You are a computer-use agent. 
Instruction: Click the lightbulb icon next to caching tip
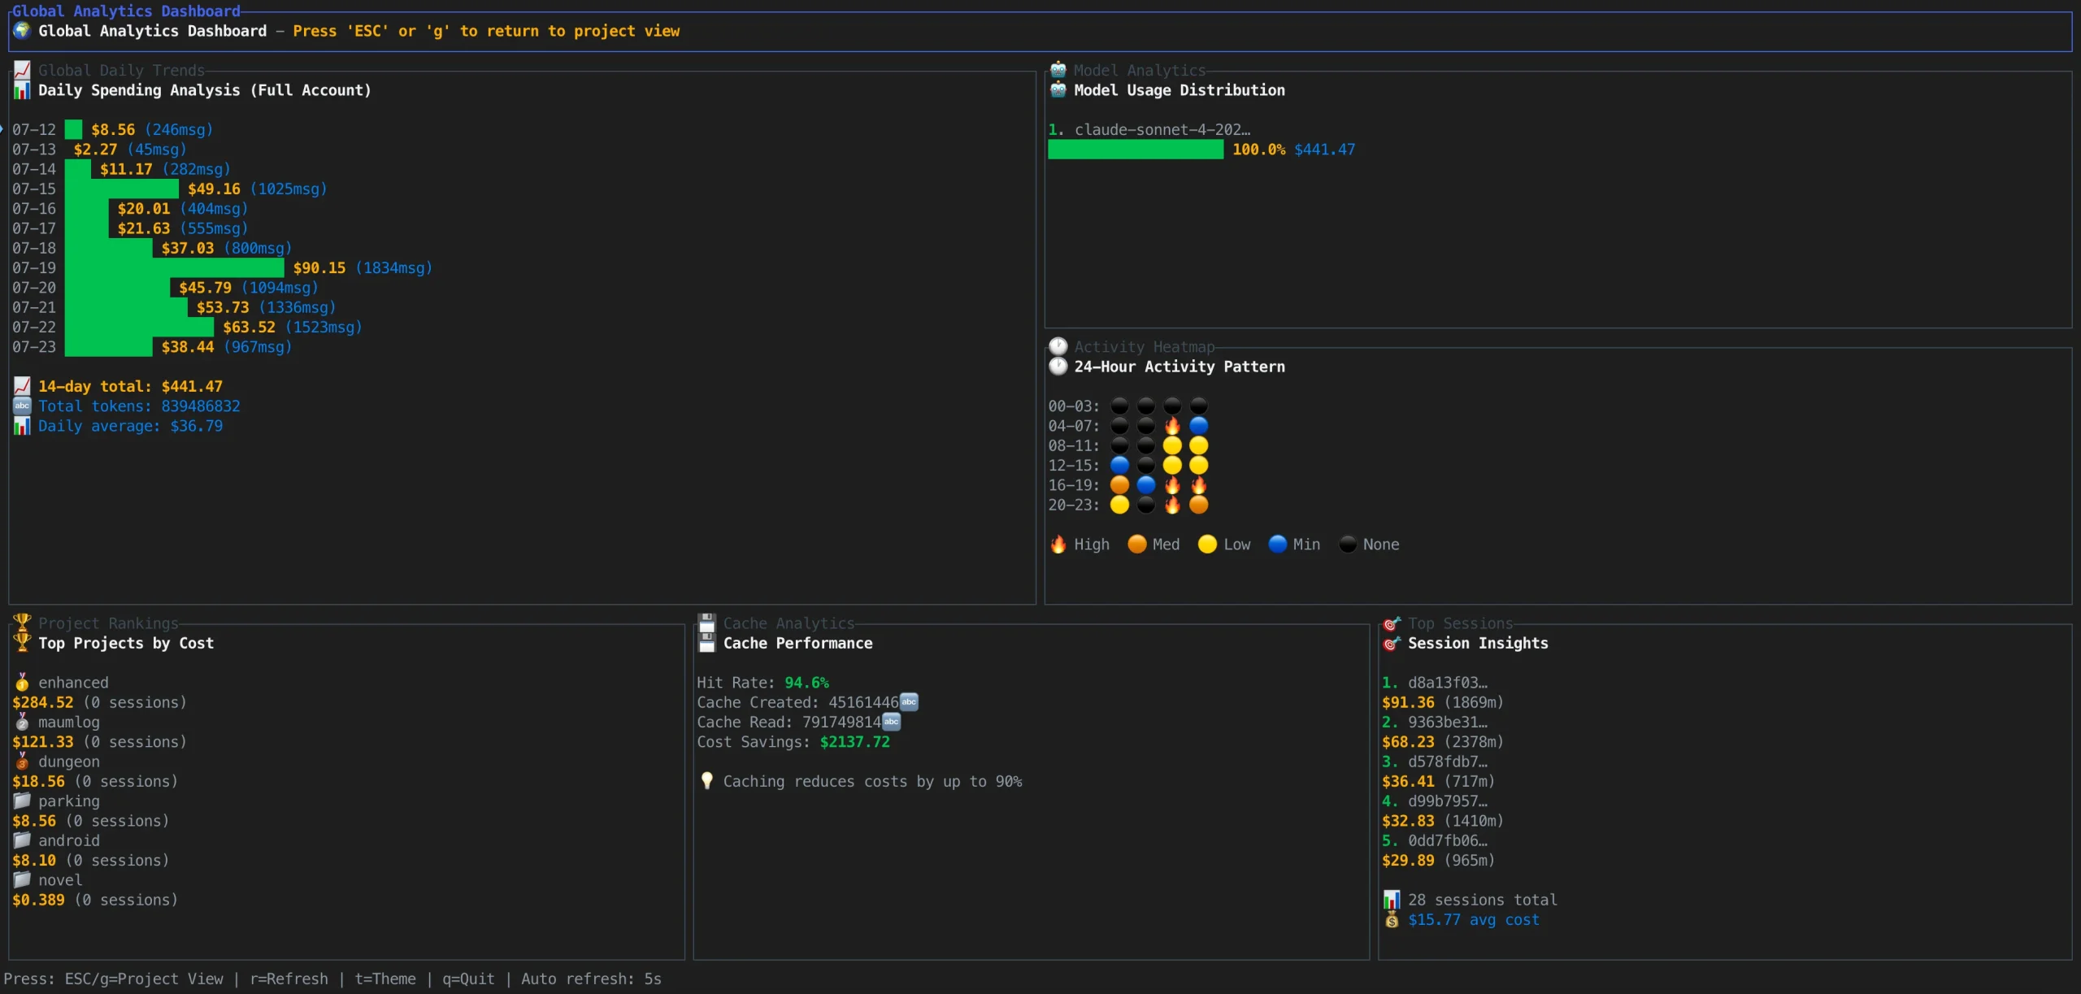point(706,781)
